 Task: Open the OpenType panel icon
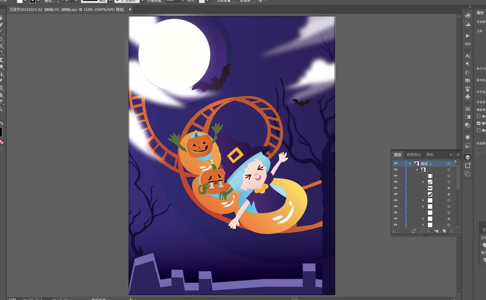click(x=468, y=72)
